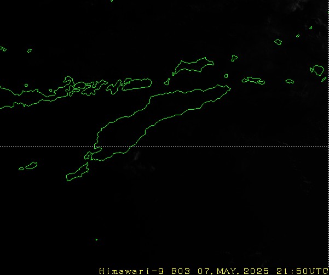
Task: Click the Rote island outline southwest of Timor
Action: 77,172
